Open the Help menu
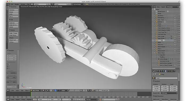The width and height of the screenshot is (186, 101). 28,4
